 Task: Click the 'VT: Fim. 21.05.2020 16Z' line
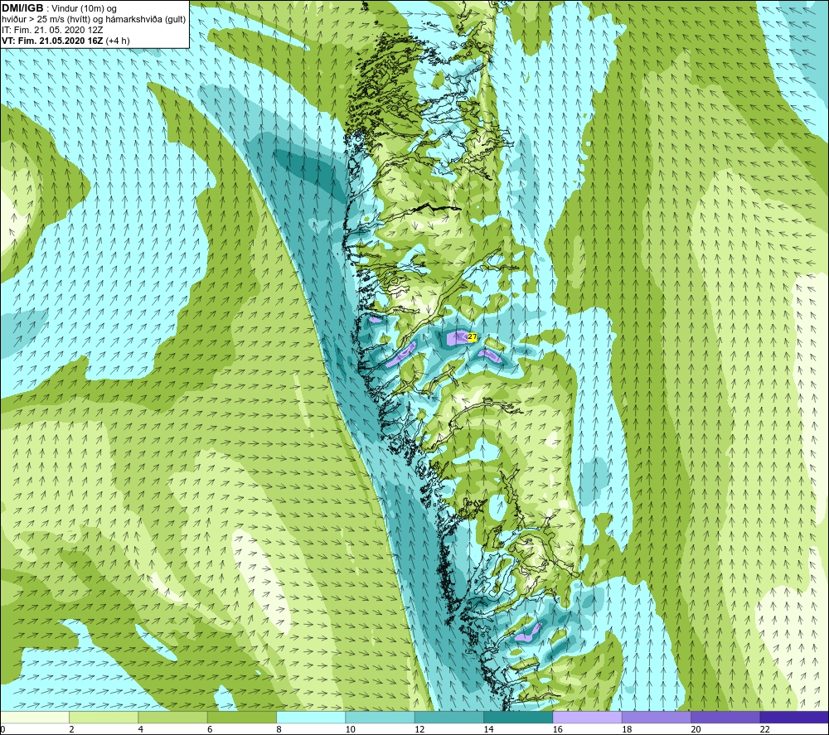click(x=53, y=41)
